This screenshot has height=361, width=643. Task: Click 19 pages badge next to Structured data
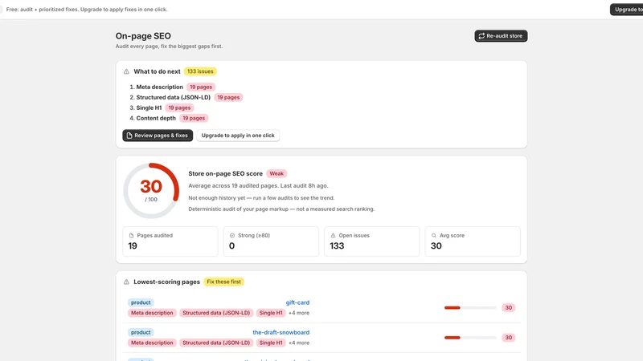(228, 97)
